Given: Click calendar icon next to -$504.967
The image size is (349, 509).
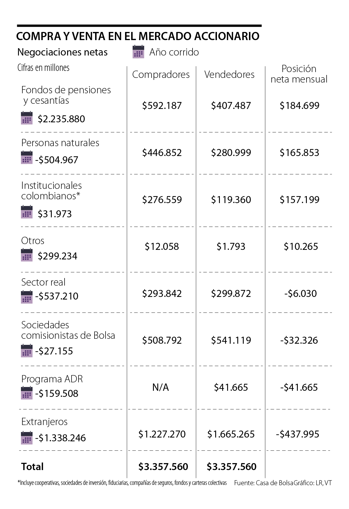Looking at the screenshot, I should 27,158.
